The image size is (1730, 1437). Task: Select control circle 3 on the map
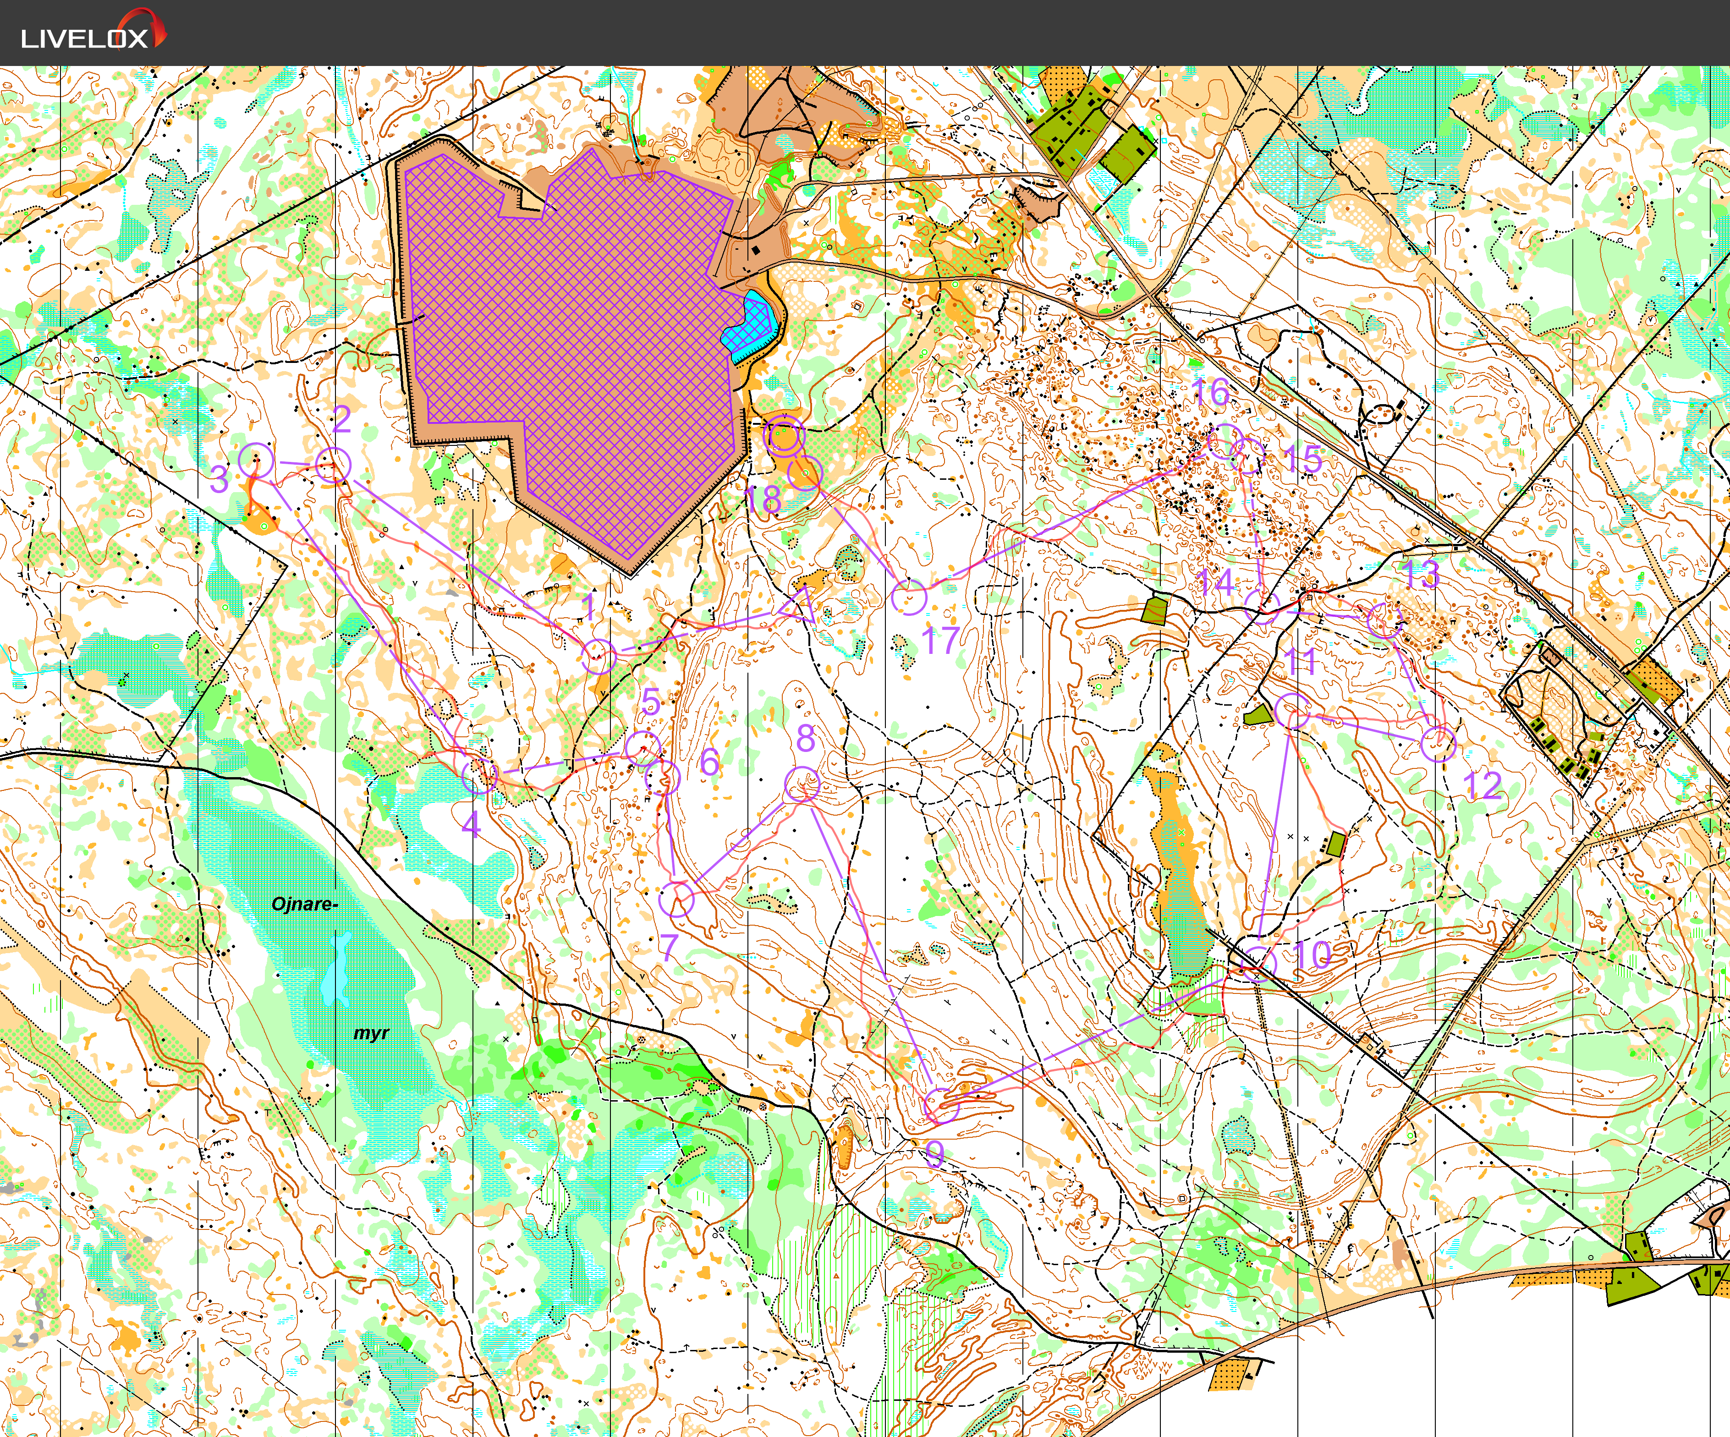click(256, 461)
